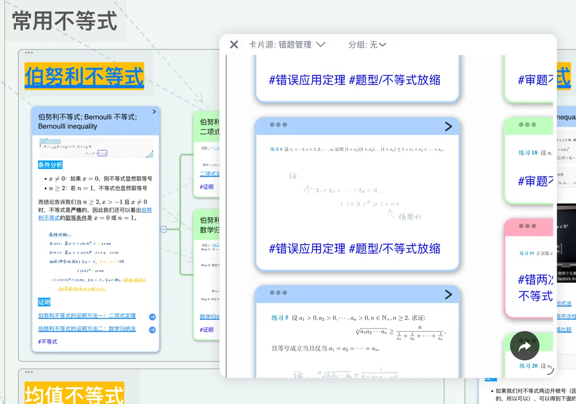This screenshot has height=404, width=576.
Task: Click tags #错误应用定理 #题型/不等式放缩 on top card
Action: point(355,80)
